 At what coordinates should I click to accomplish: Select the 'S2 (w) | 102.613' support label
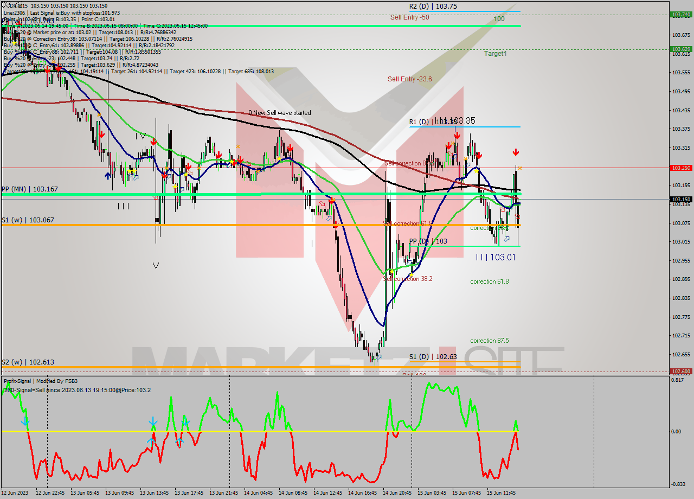pos(28,362)
